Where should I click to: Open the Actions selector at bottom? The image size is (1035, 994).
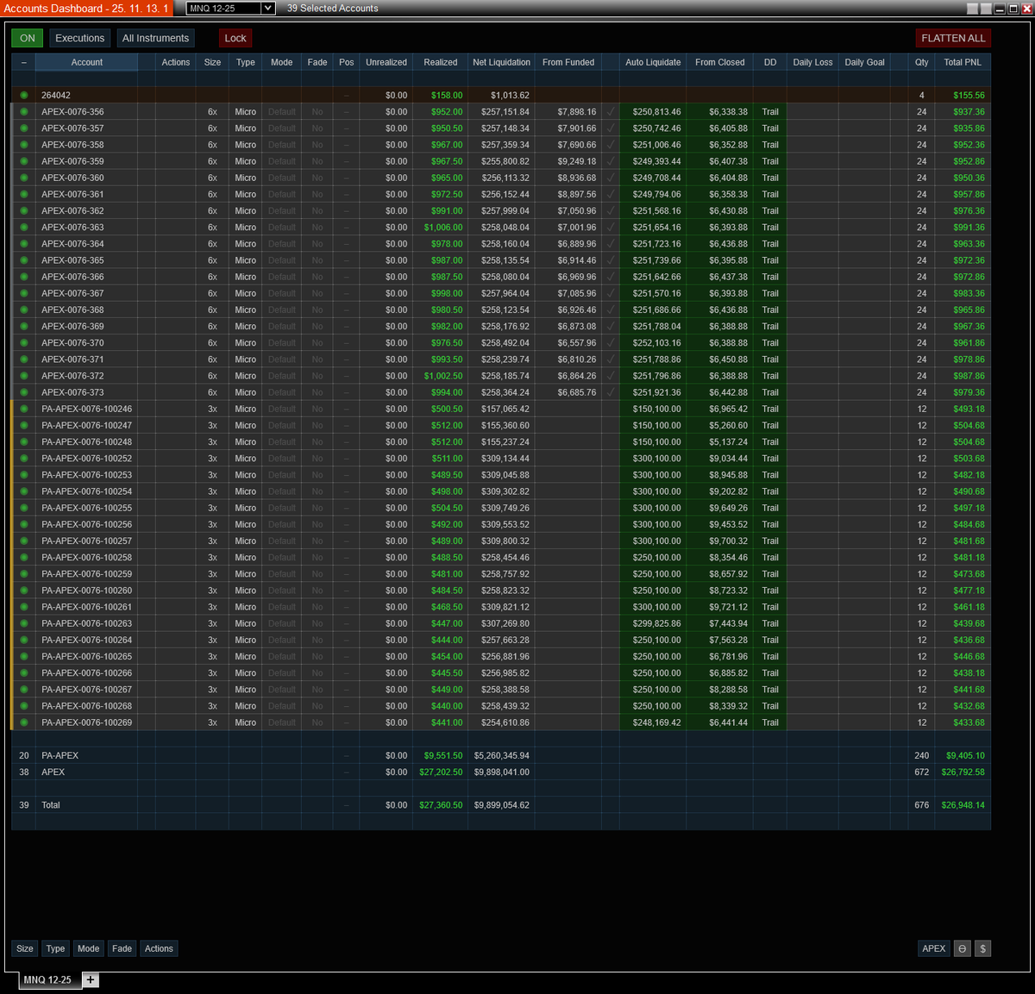coord(159,948)
